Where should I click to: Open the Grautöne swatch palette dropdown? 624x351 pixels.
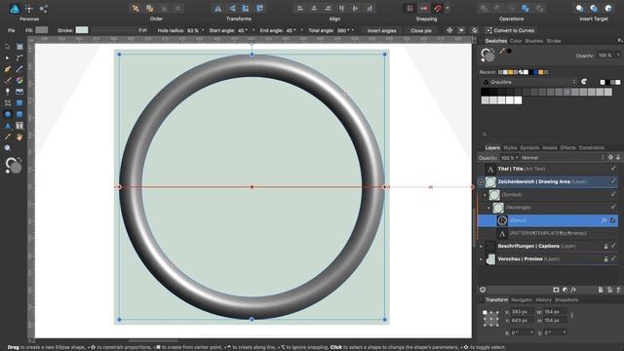[529, 82]
